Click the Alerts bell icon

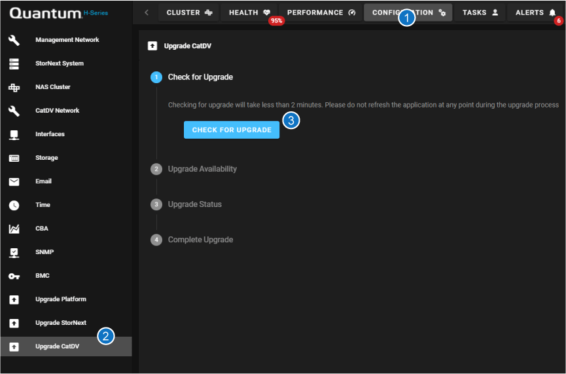pyautogui.click(x=552, y=12)
